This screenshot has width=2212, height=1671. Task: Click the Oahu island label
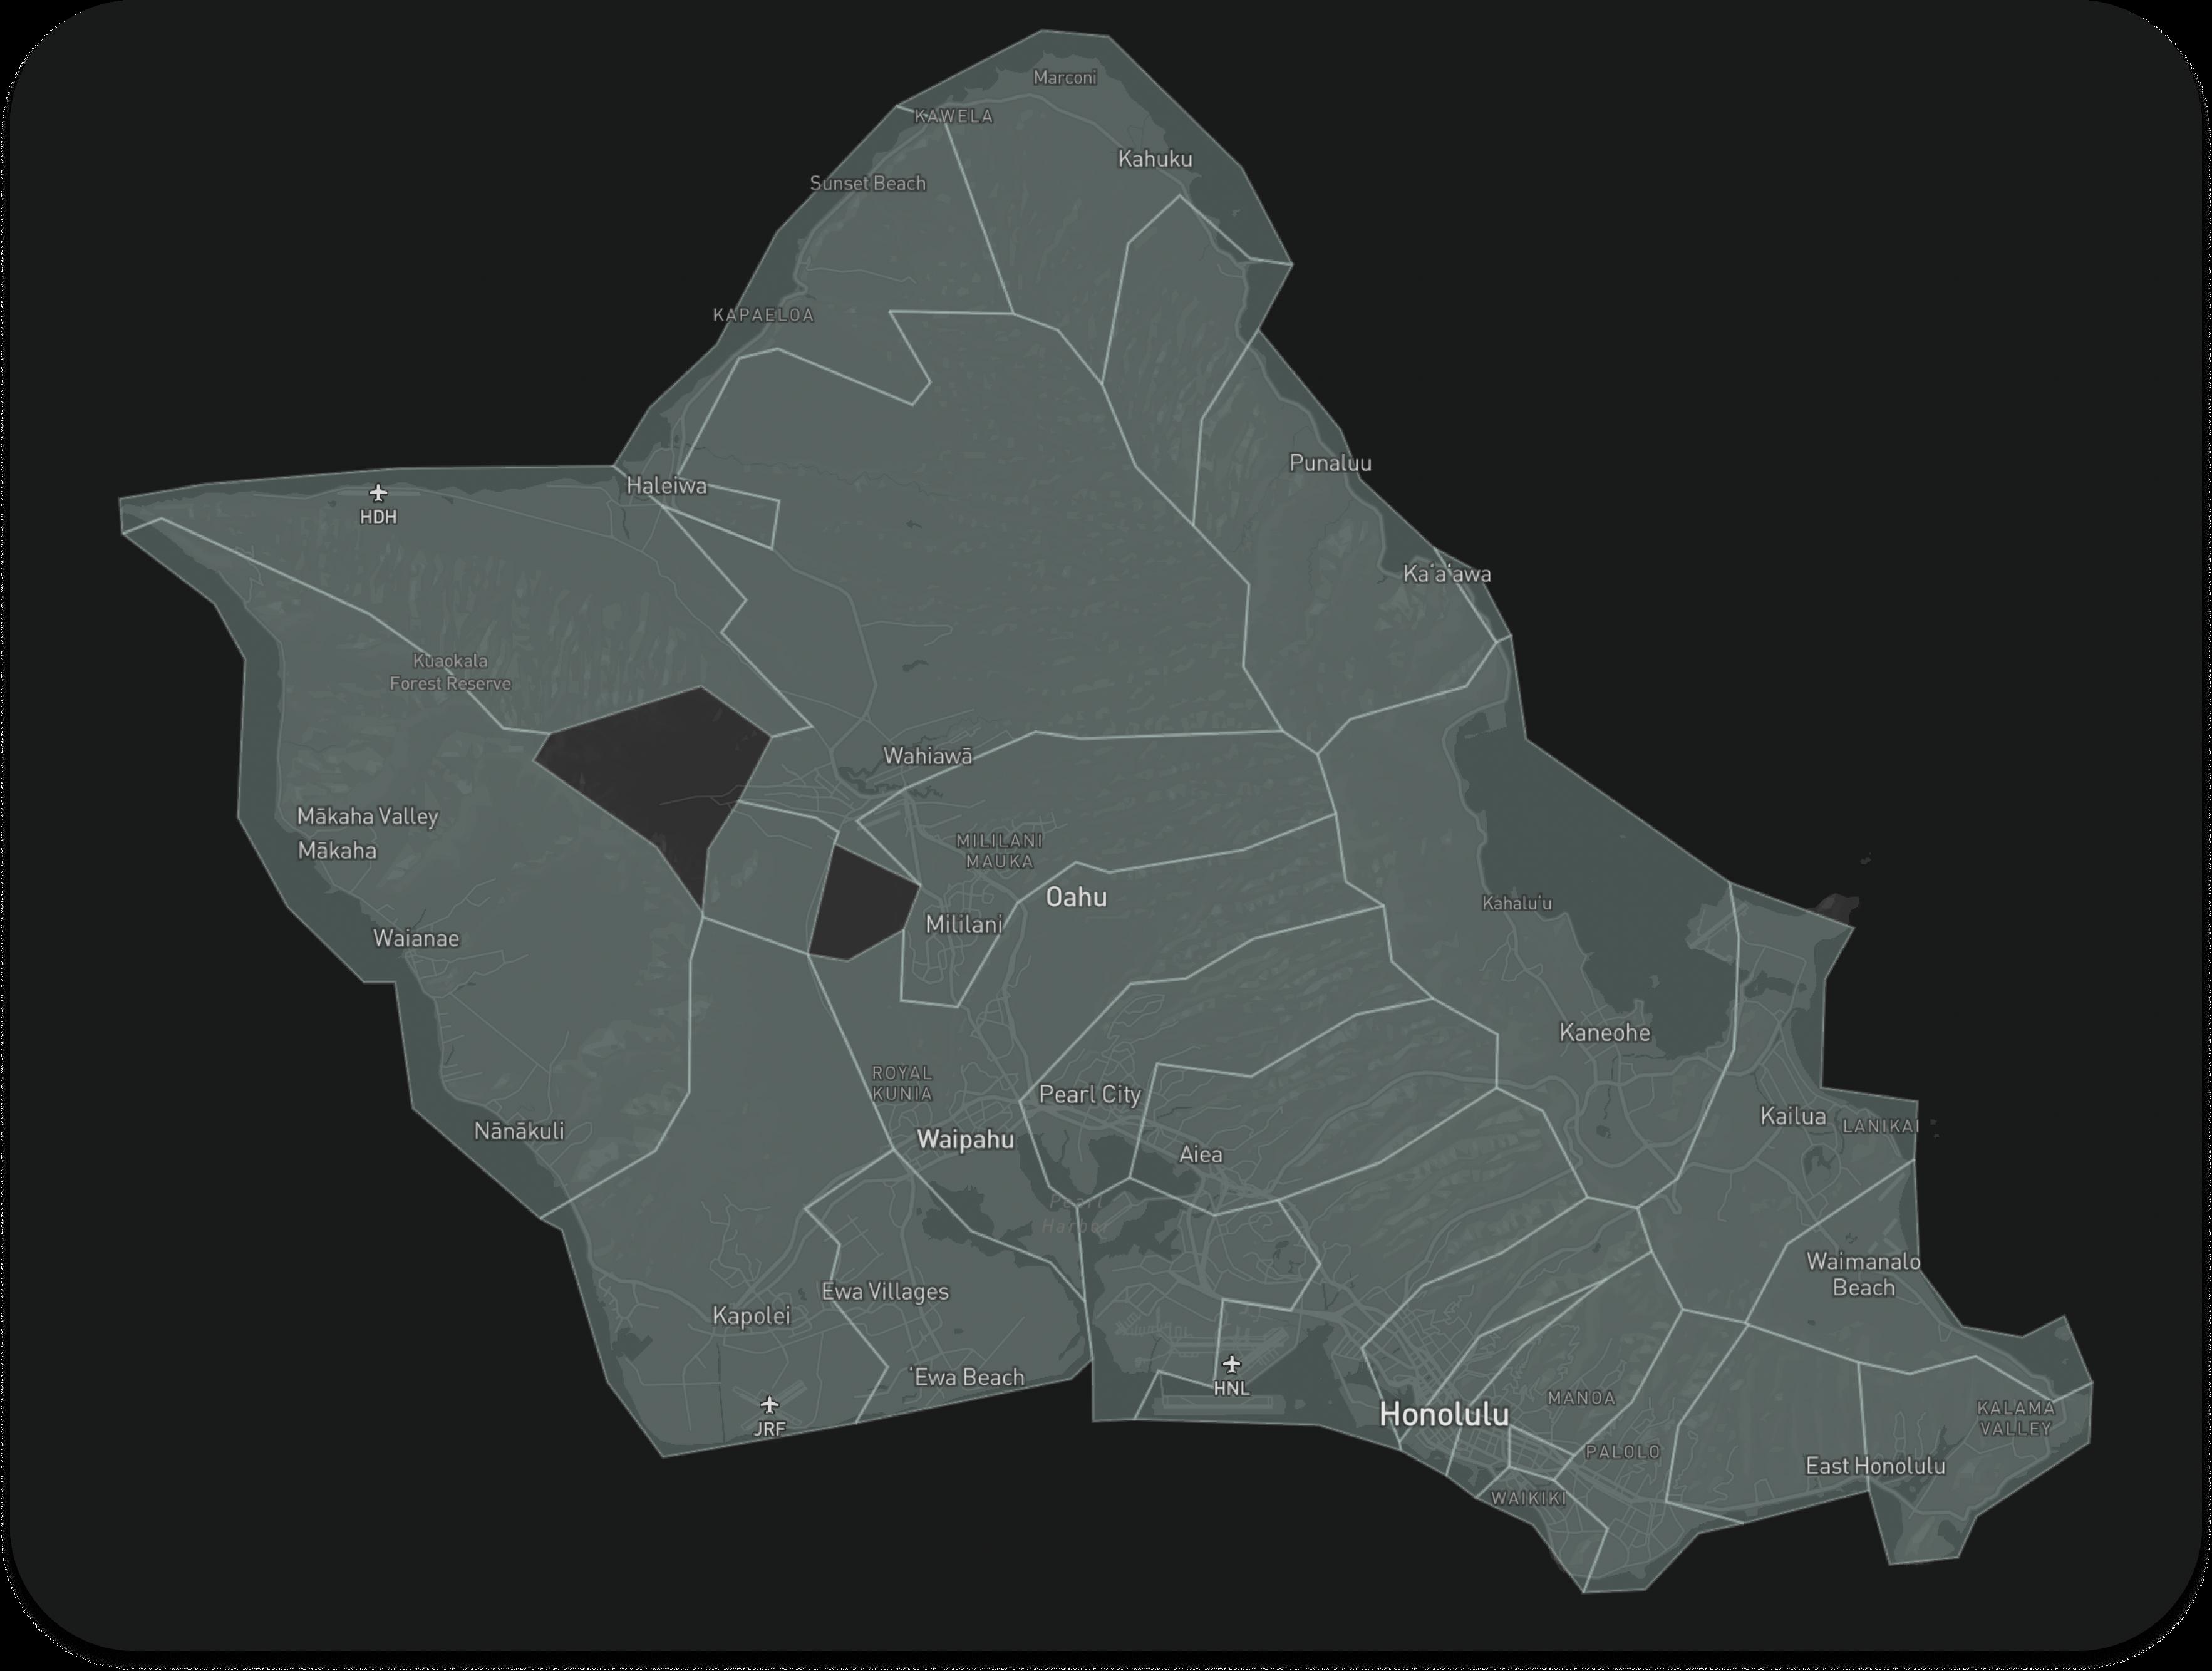click(x=1076, y=897)
